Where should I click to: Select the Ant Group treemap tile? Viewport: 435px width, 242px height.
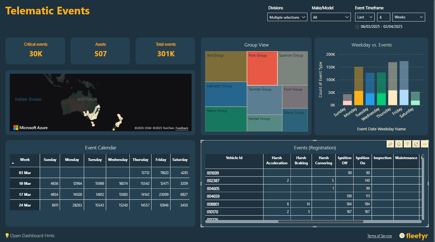point(226,67)
